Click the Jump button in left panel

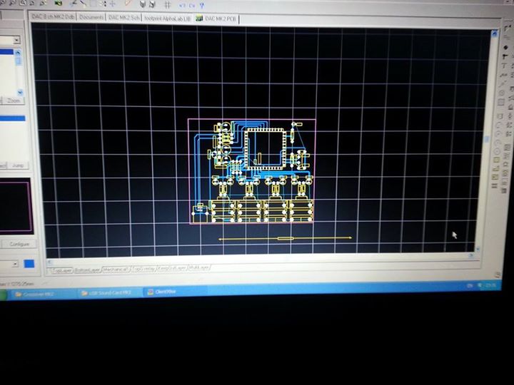(x=18, y=165)
